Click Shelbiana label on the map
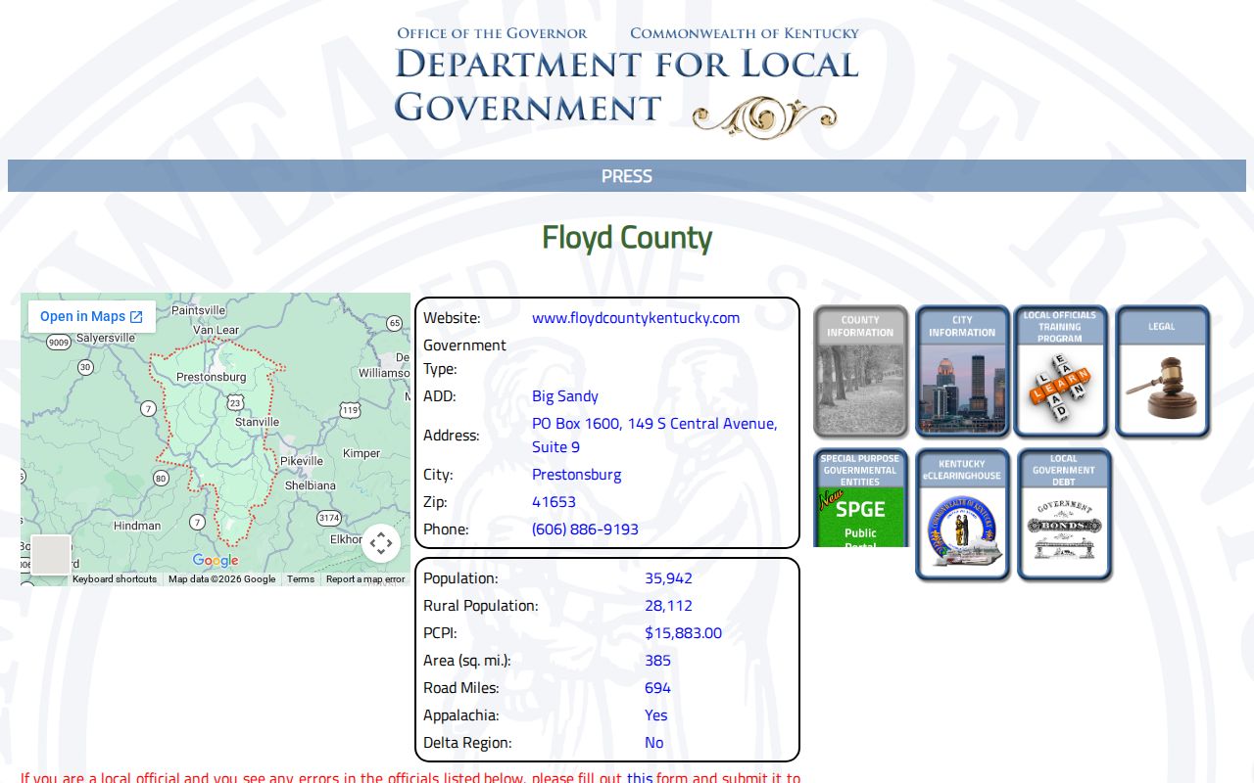 pyautogui.click(x=310, y=485)
